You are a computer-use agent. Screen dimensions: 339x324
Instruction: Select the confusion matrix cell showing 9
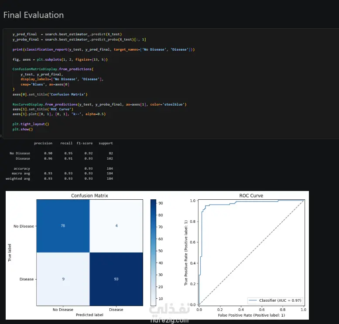63,279
